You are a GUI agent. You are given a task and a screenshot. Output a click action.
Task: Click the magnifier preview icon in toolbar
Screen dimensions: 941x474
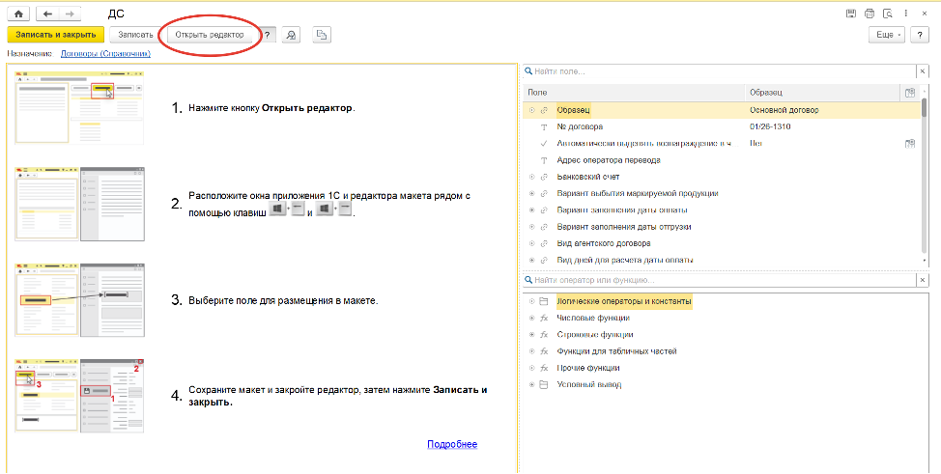pyautogui.click(x=291, y=35)
